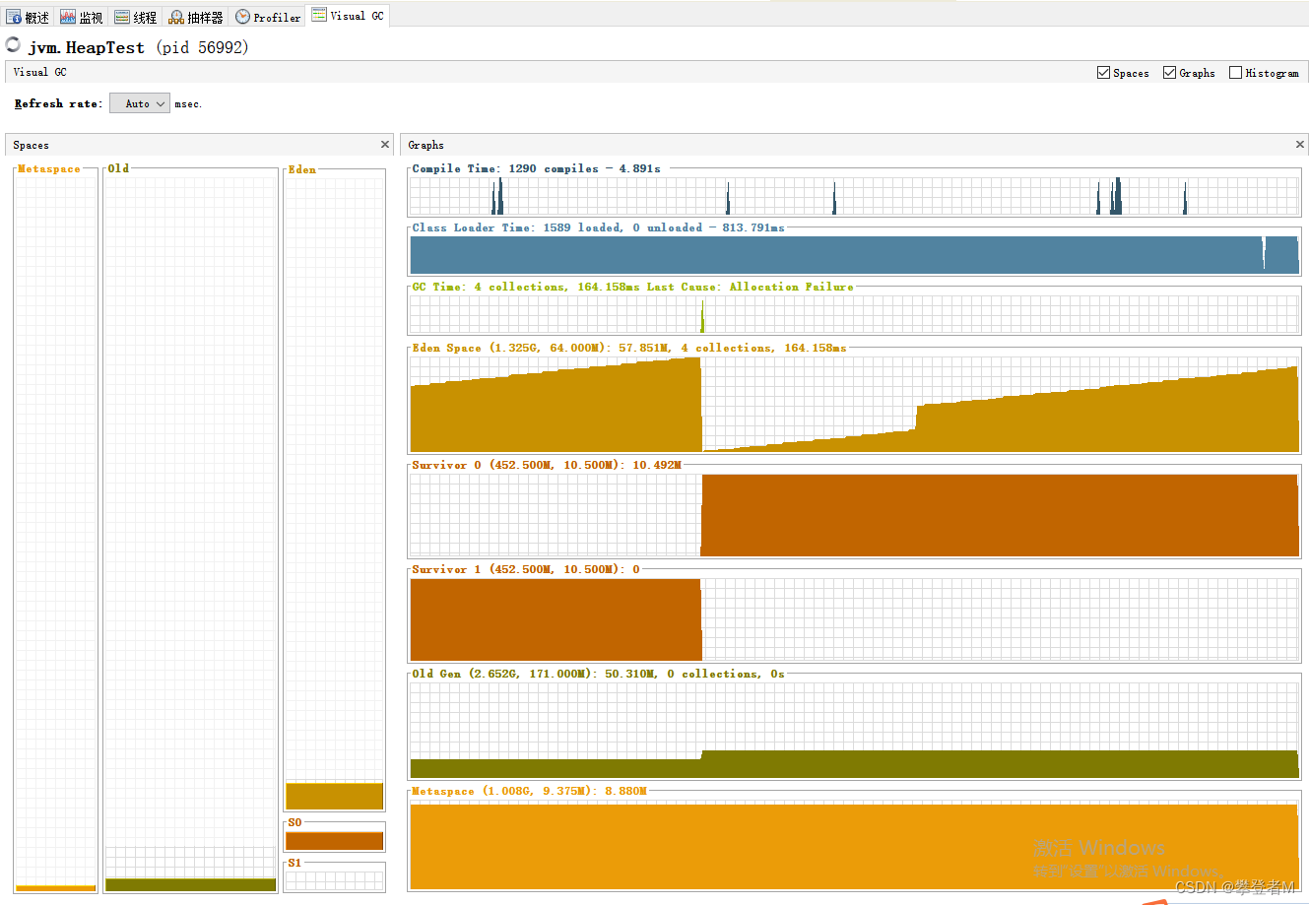1309x905 pixels.
Task: Open the Refresh rate Auto dropdown
Action: [140, 103]
